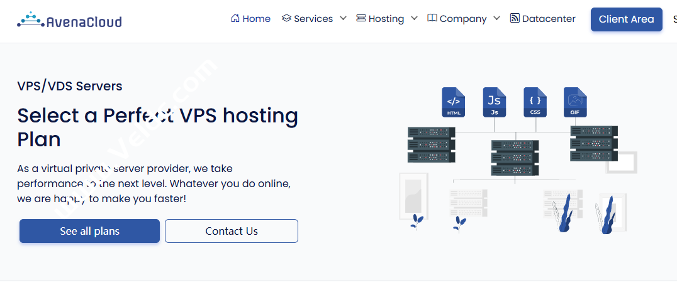Click the house icon beside Home
The height and width of the screenshot is (285, 677).
pos(235,18)
